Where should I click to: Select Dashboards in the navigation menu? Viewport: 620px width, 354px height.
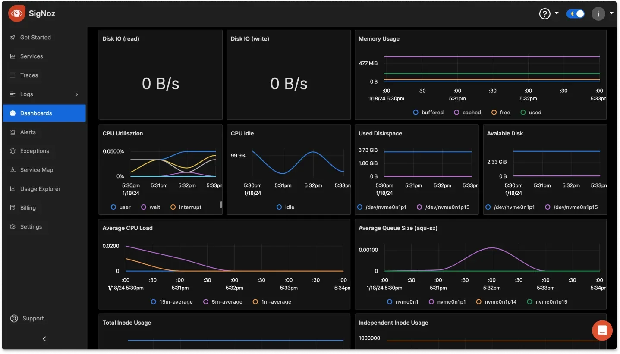tap(36, 113)
